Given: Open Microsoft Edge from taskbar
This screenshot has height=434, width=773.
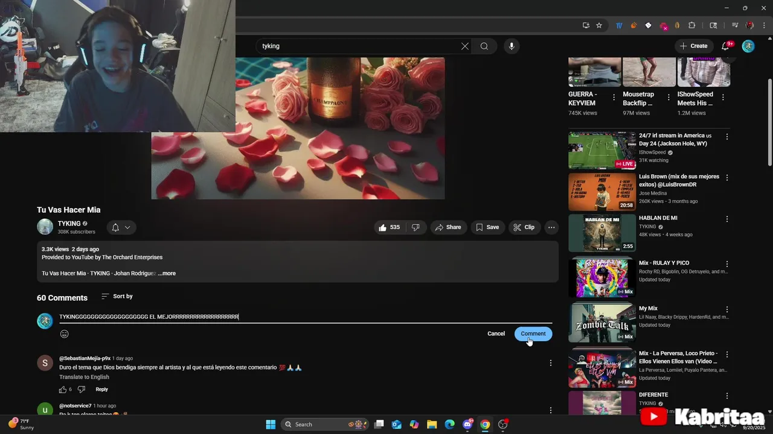Looking at the screenshot, I should [449, 424].
